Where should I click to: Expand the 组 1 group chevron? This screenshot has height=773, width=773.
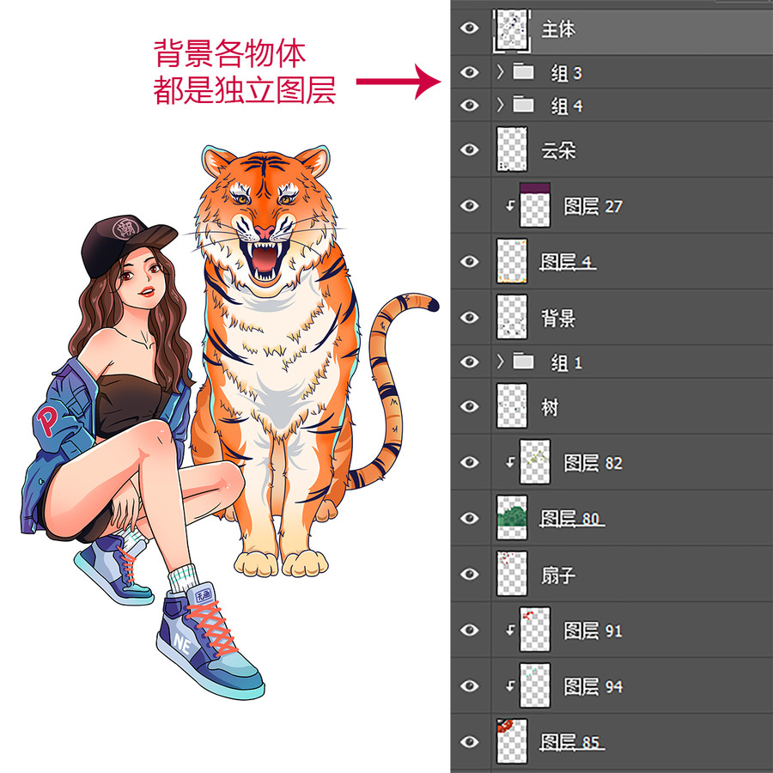[501, 362]
